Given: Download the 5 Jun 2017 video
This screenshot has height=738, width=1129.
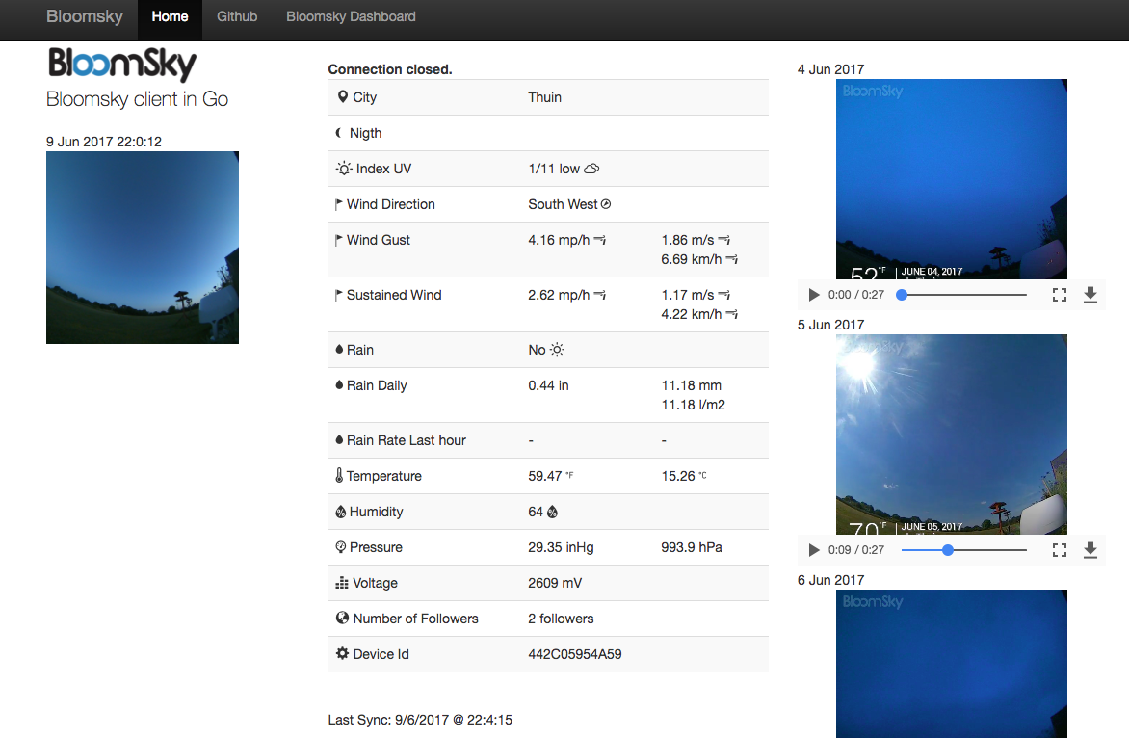Looking at the screenshot, I should (1090, 550).
